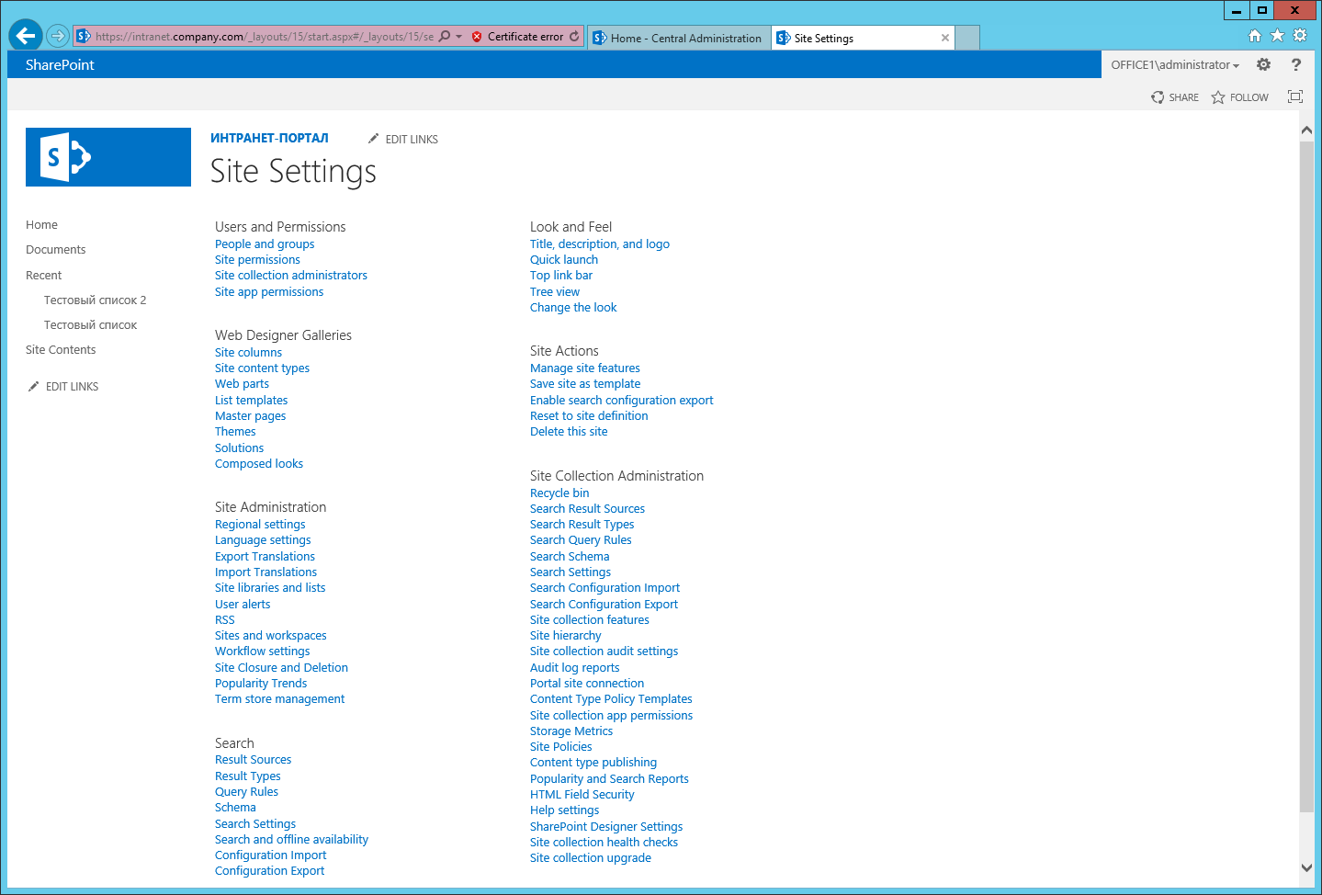Click the browser Back arrow button
This screenshot has width=1322, height=895.
coord(26,37)
